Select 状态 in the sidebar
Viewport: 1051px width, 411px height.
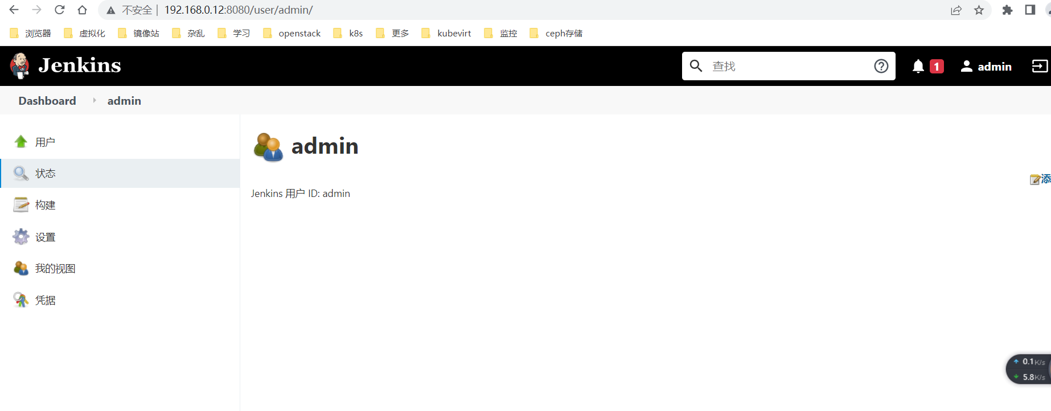tap(45, 174)
